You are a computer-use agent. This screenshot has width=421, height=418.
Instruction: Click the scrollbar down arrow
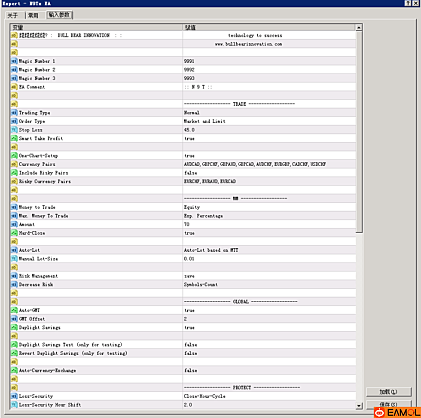[359, 406]
